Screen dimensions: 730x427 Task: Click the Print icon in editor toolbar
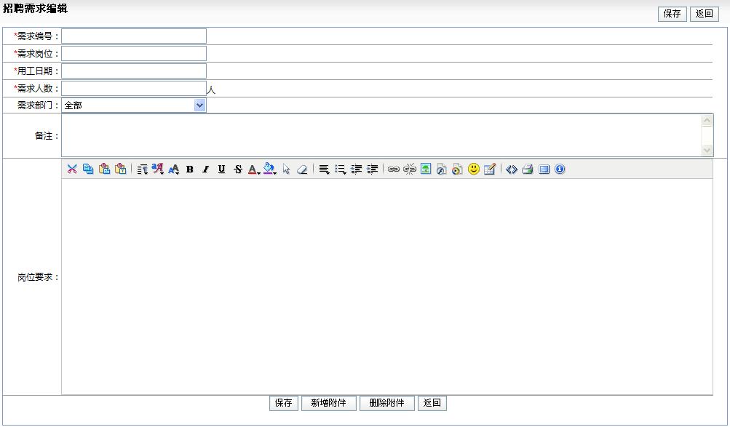click(x=528, y=169)
